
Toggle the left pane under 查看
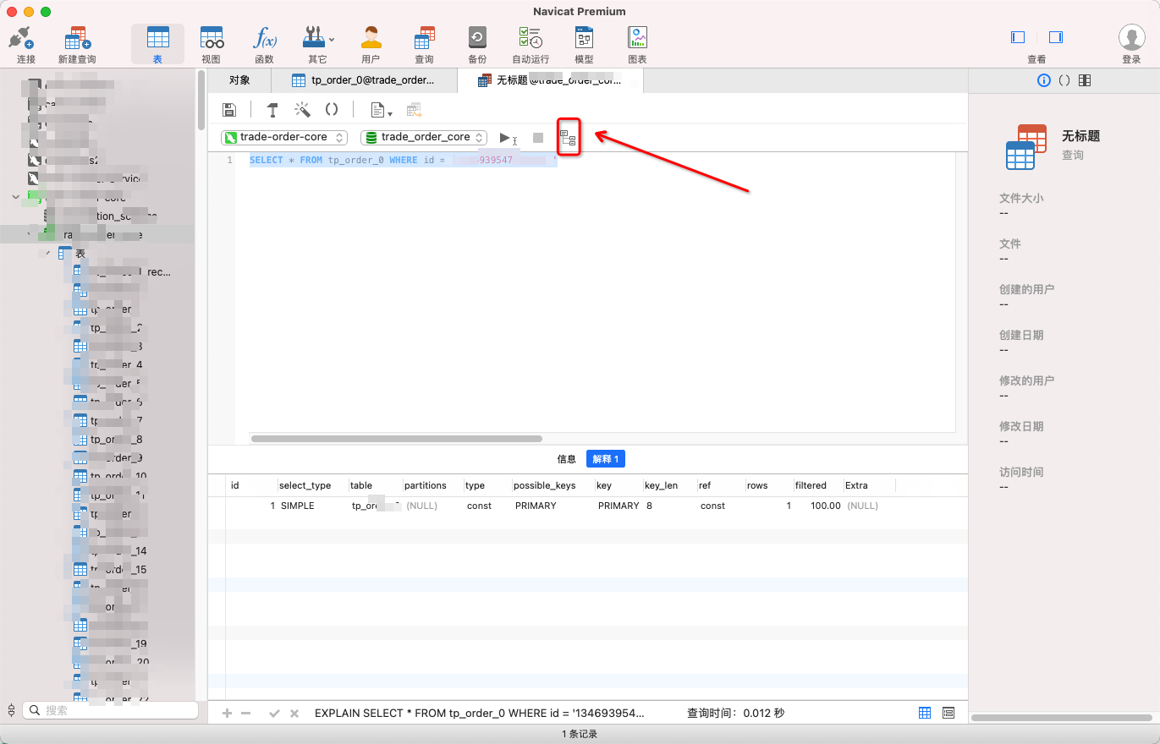(x=1018, y=37)
